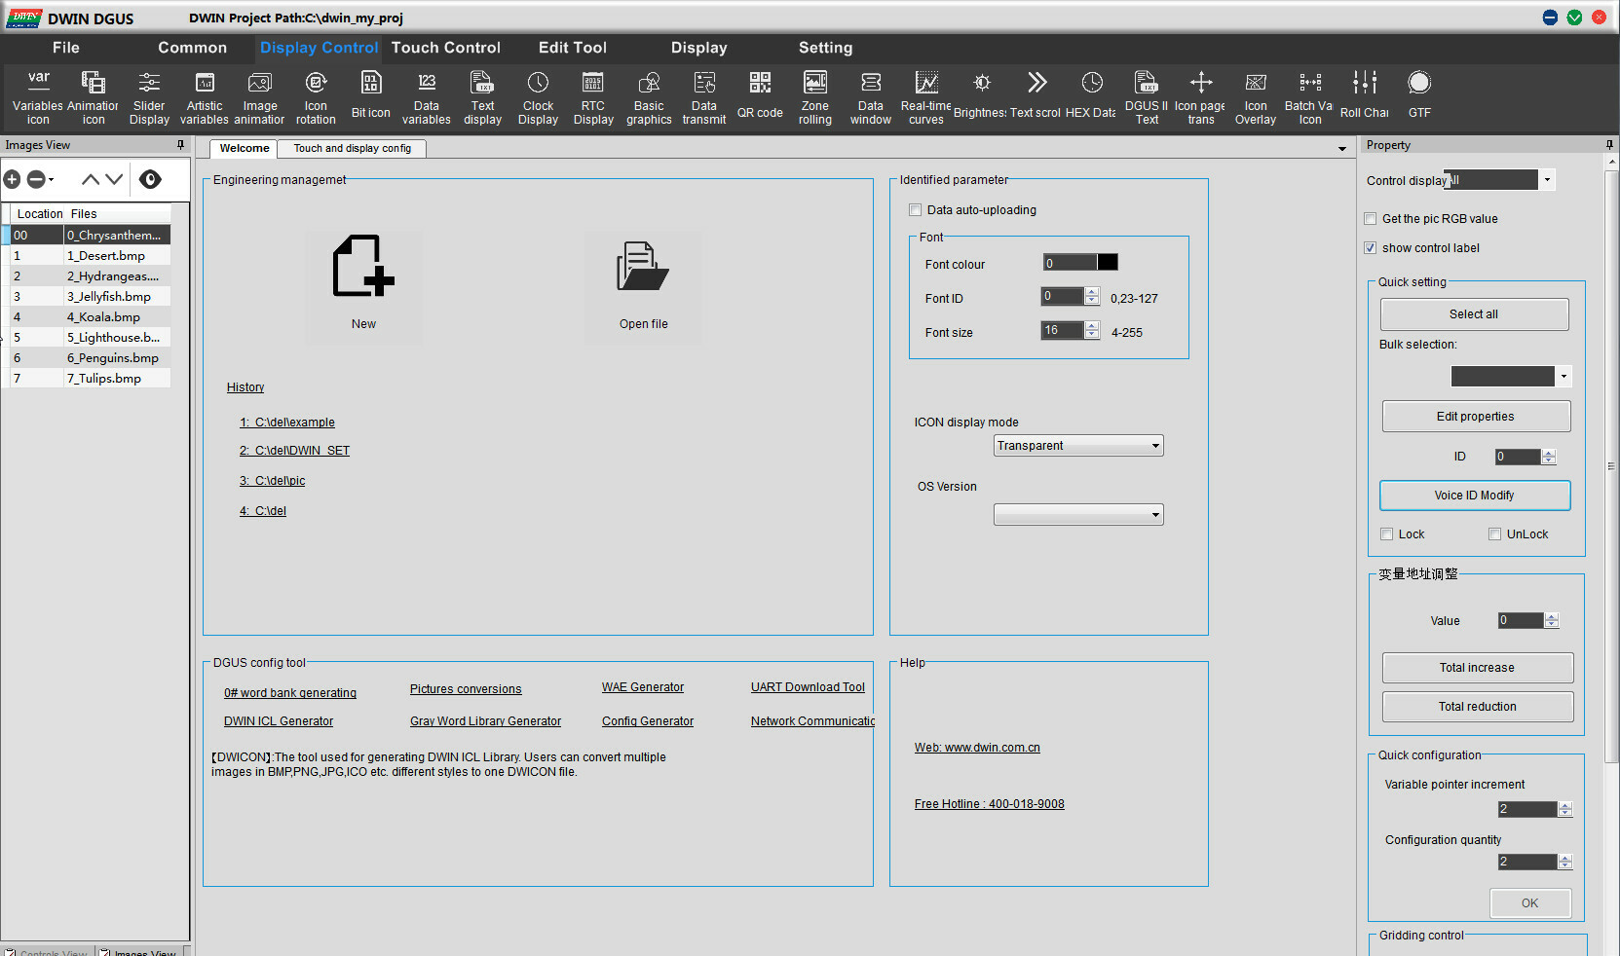Open the Real-time curves tool

point(925,95)
